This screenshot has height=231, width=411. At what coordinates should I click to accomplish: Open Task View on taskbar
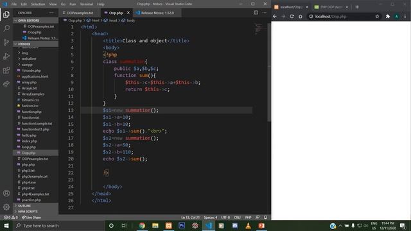point(124,225)
